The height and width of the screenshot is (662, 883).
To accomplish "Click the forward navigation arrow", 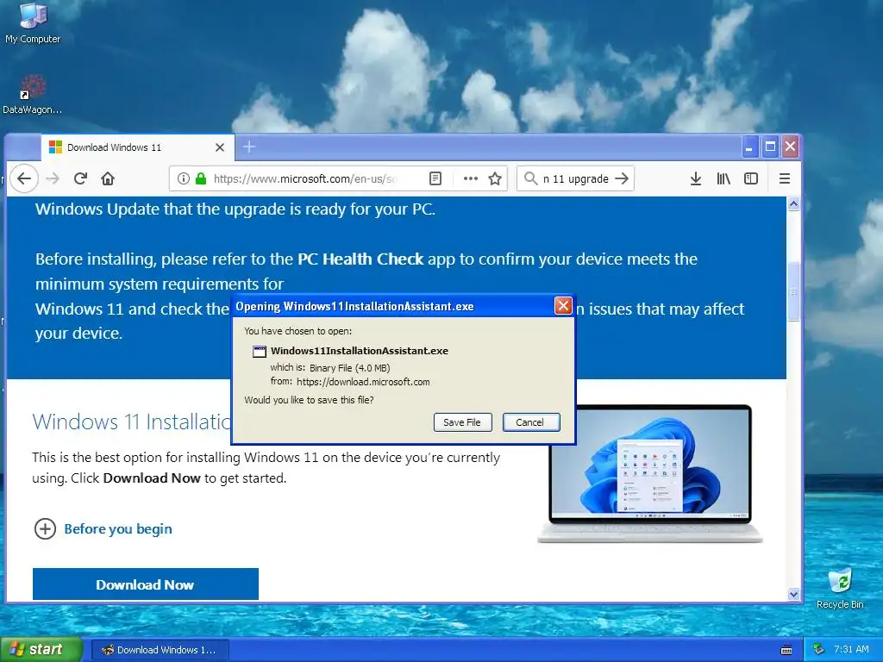I will coord(53,178).
